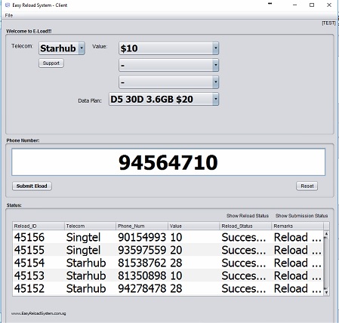Click phone number 90154993 cell
This screenshot has width=339, height=323.
142,237
